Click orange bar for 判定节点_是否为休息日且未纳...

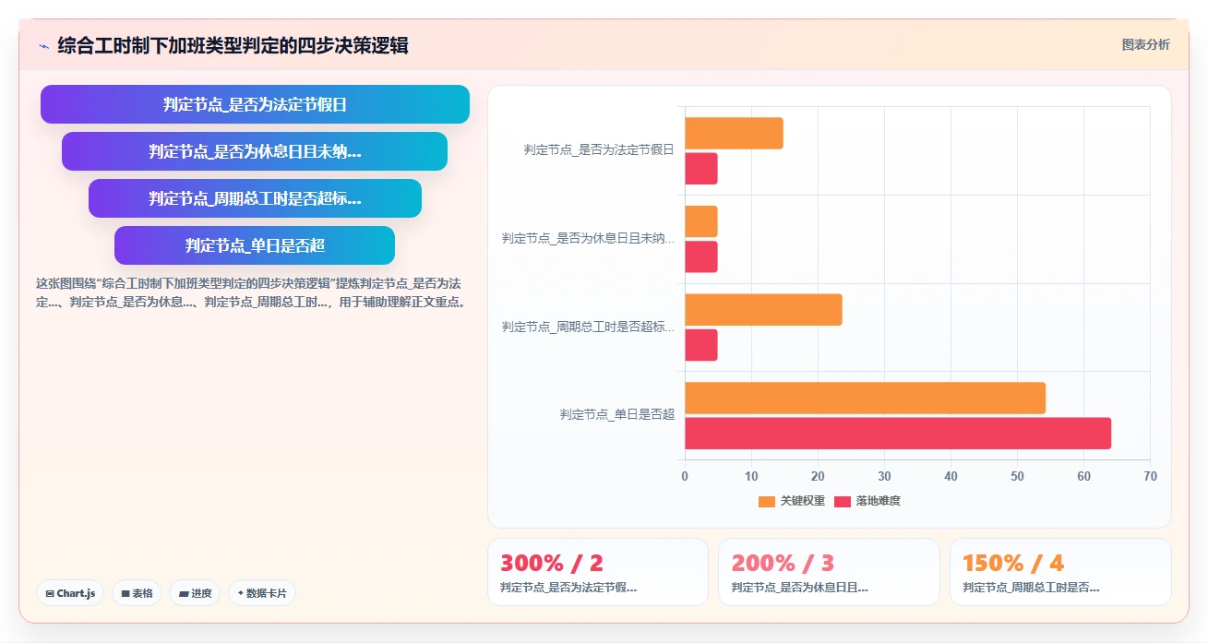click(701, 221)
